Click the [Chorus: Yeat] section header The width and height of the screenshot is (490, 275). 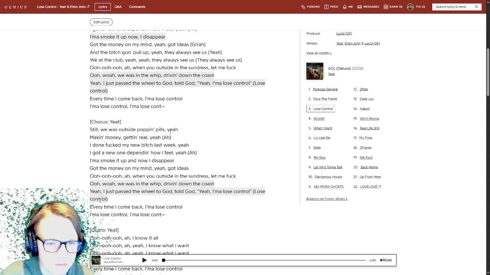coord(105,122)
